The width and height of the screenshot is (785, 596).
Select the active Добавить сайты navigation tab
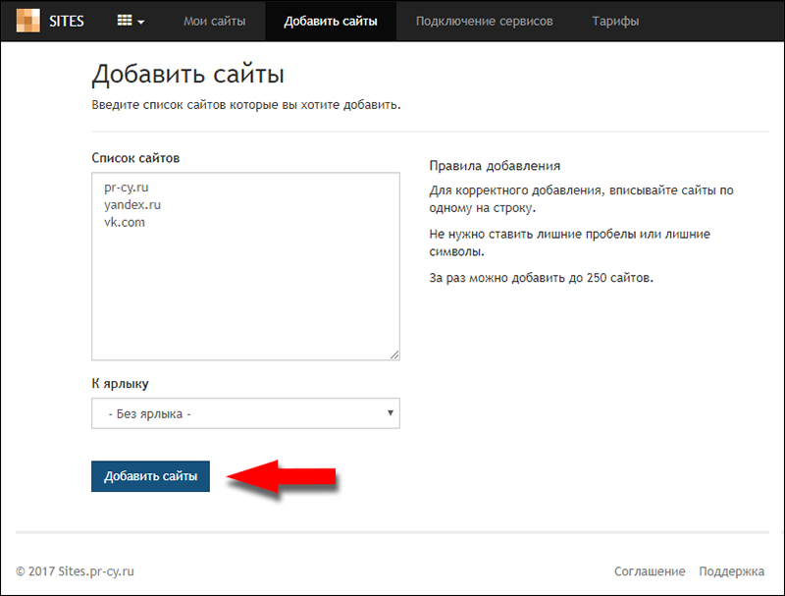point(331,21)
